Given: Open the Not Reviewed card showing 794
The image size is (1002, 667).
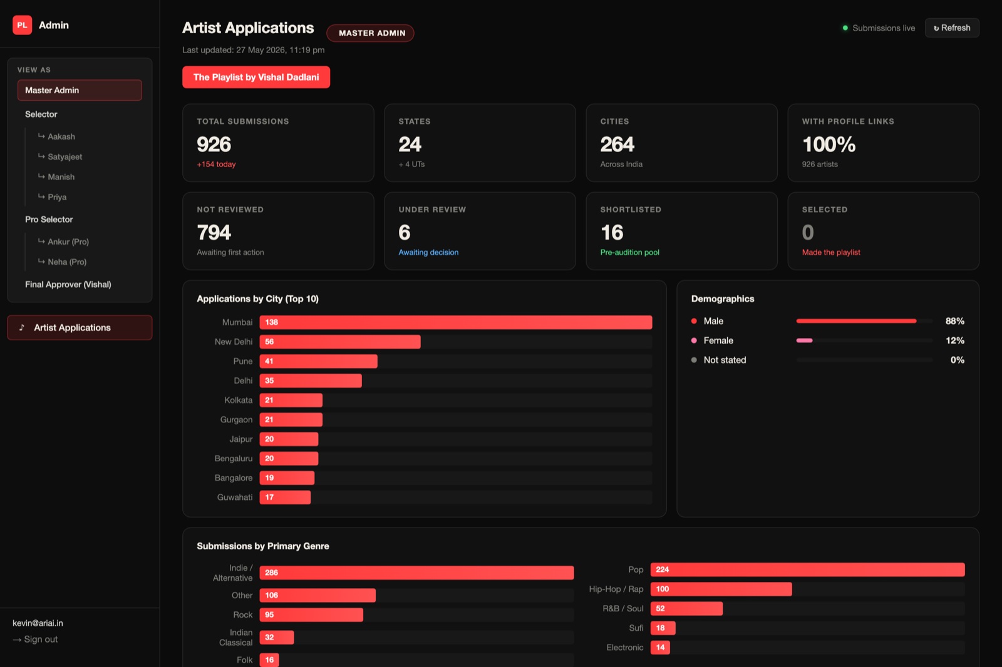Looking at the screenshot, I should [x=278, y=231].
